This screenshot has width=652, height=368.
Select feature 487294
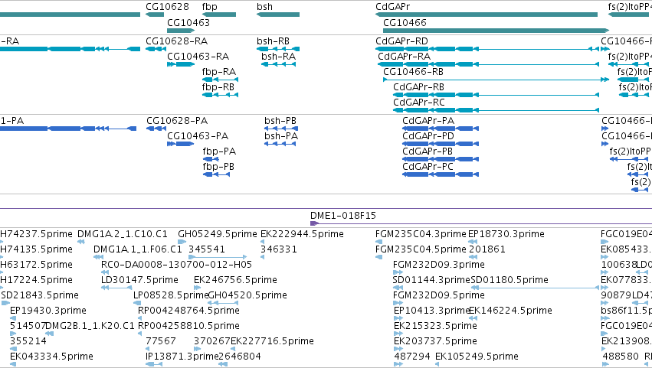coord(412,357)
